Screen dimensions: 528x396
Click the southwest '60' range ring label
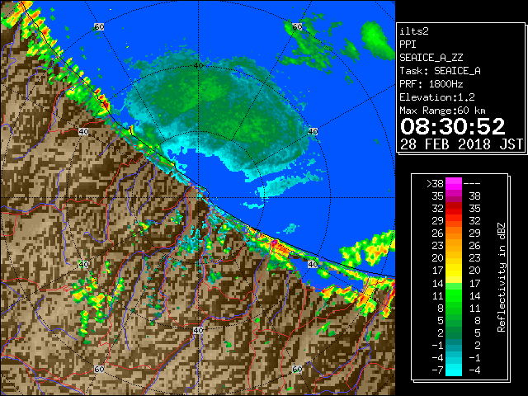[99, 370]
